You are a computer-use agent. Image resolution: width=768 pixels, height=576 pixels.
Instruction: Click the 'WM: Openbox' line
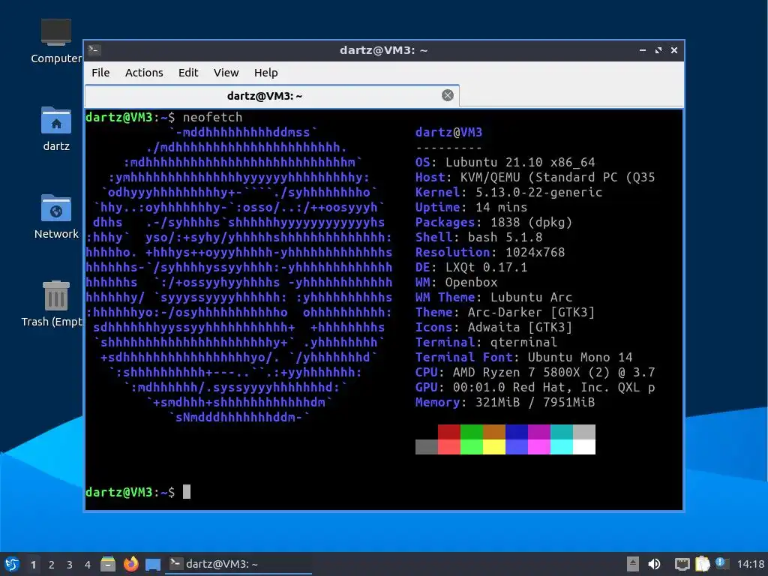click(x=456, y=282)
